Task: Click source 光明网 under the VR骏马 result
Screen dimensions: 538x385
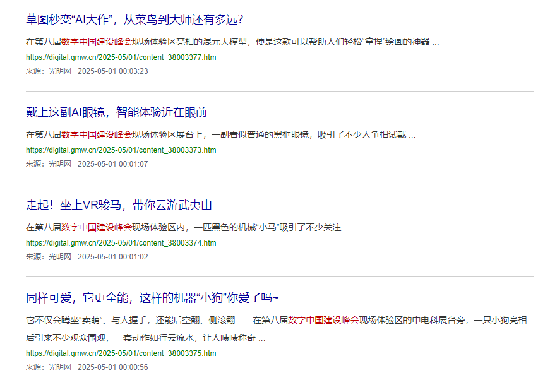Action: point(59,257)
